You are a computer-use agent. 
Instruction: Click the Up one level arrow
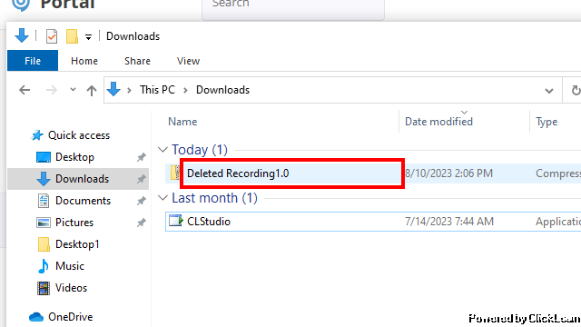coord(92,90)
